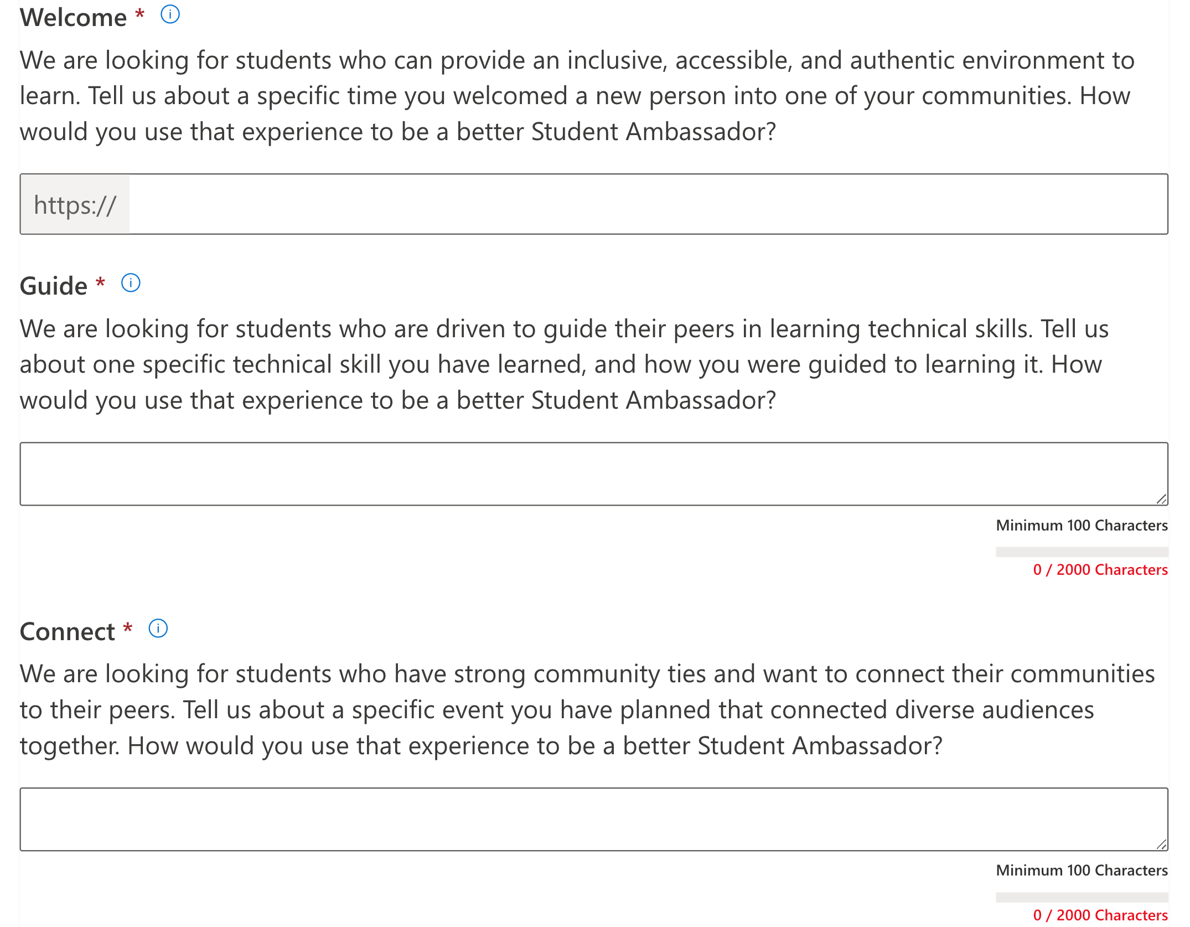Click Guide's 0 / 2000 Characters counter
This screenshot has width=1190, height=927.
(1100, 570)
